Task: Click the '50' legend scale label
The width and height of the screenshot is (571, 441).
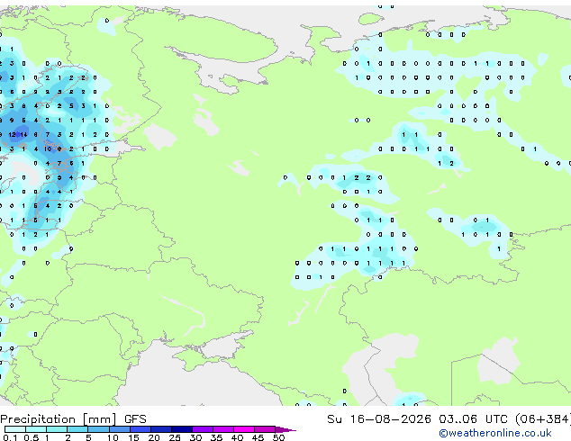Action: tap(278, 437)
